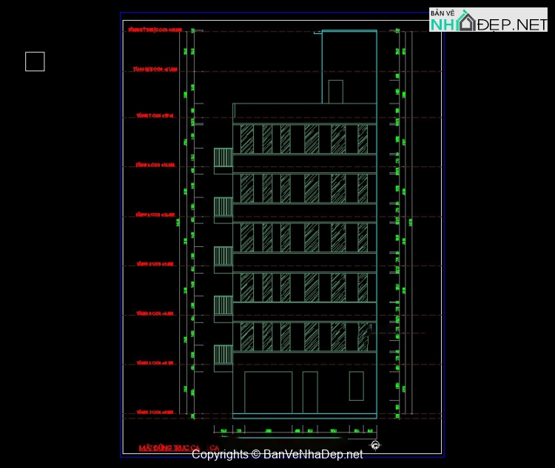Select the human figure silhouette on the facade
This screenshot has width=555, height=468.
coord(366,337)
